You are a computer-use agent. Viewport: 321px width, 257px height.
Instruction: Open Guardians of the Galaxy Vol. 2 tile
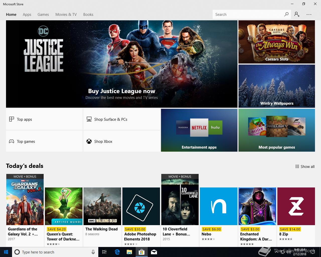[x=25, y=210]
